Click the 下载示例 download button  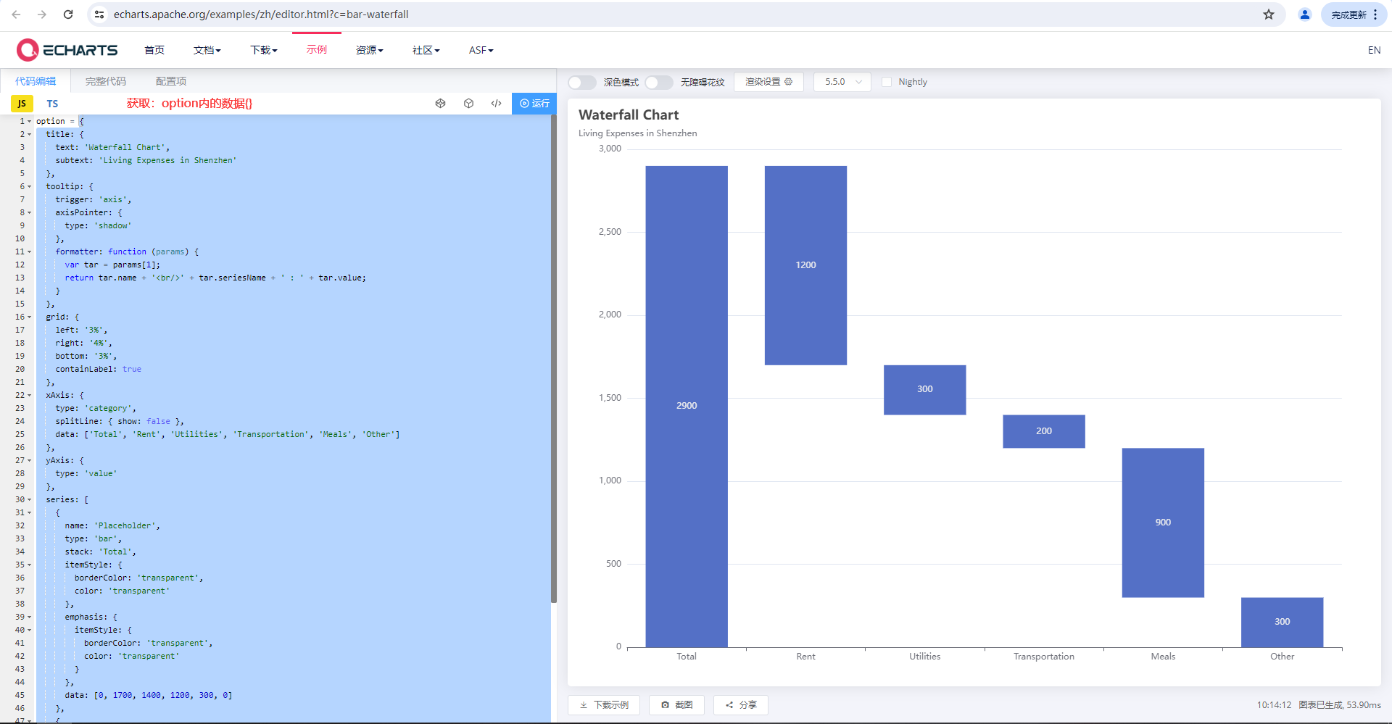coord(604,704)
